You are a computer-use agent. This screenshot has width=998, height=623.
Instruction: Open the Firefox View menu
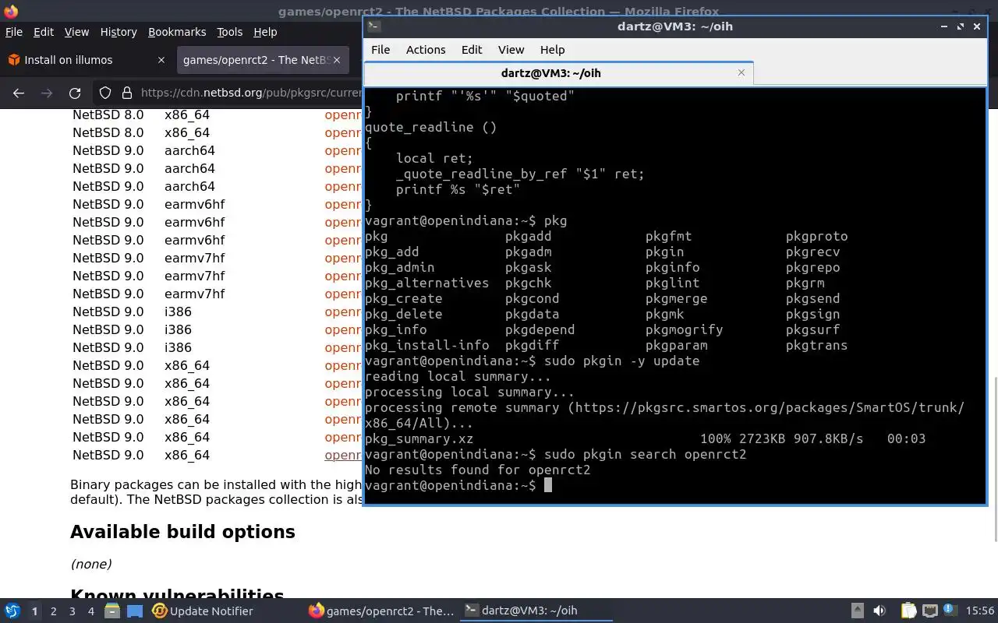(x=76, y=32)
